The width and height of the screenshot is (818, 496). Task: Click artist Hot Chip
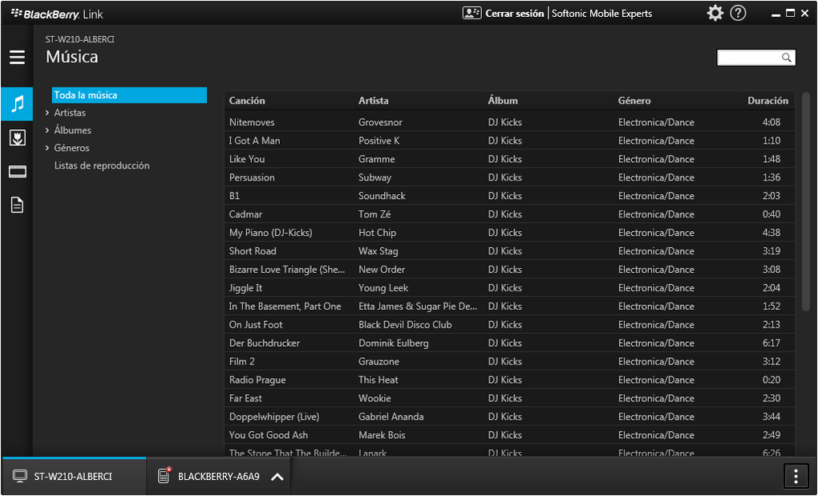tap(377, 232)
